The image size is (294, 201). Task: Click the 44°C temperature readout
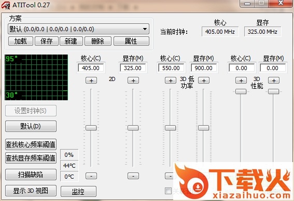click(69, 166)
